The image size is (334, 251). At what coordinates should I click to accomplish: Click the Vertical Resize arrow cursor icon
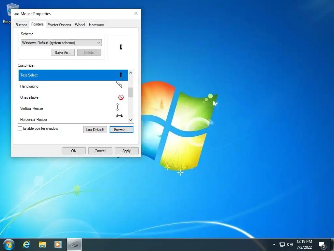117,107
